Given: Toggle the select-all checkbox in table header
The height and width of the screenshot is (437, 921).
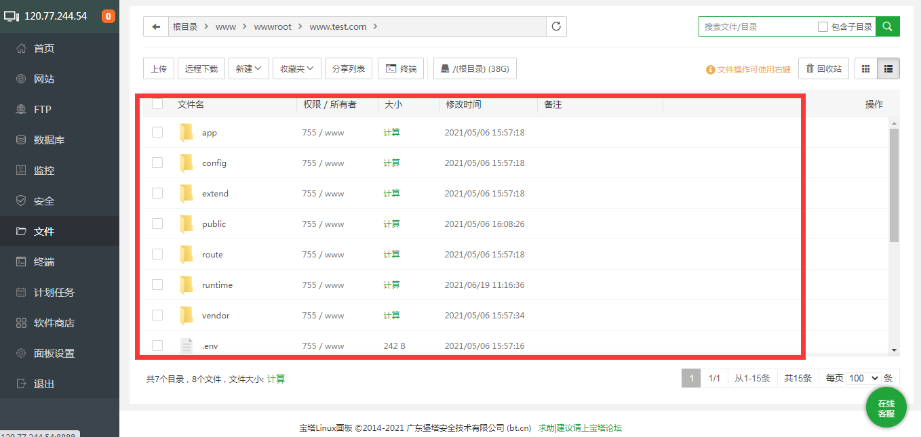Looking at the screenshot, I should click(x=157, y=104).
